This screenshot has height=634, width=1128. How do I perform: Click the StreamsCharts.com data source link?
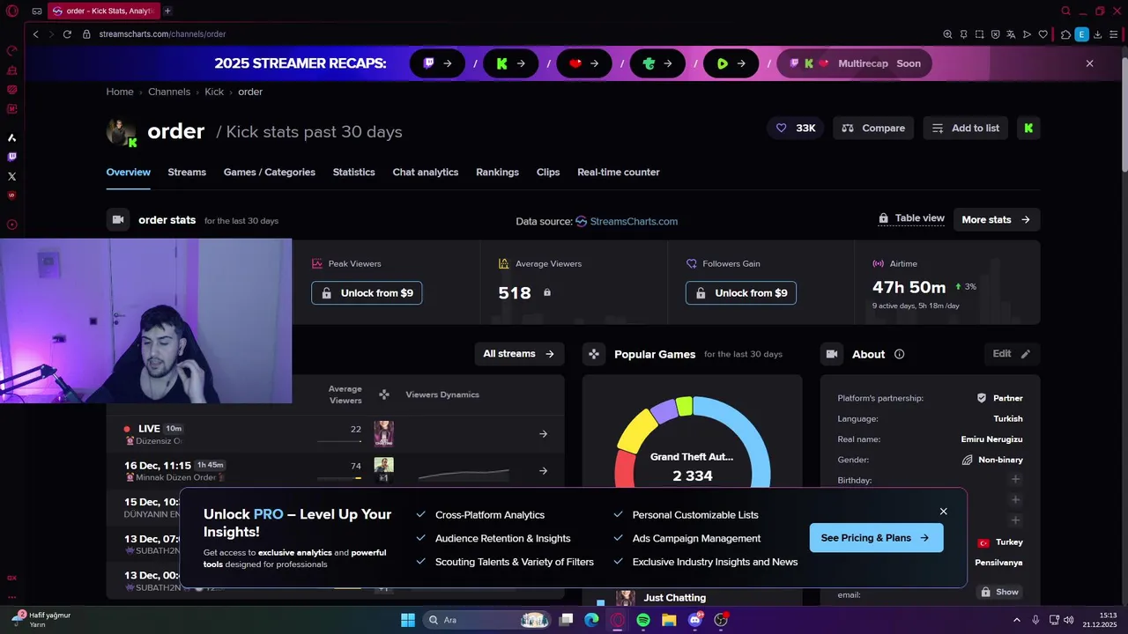tap(627, 221)
